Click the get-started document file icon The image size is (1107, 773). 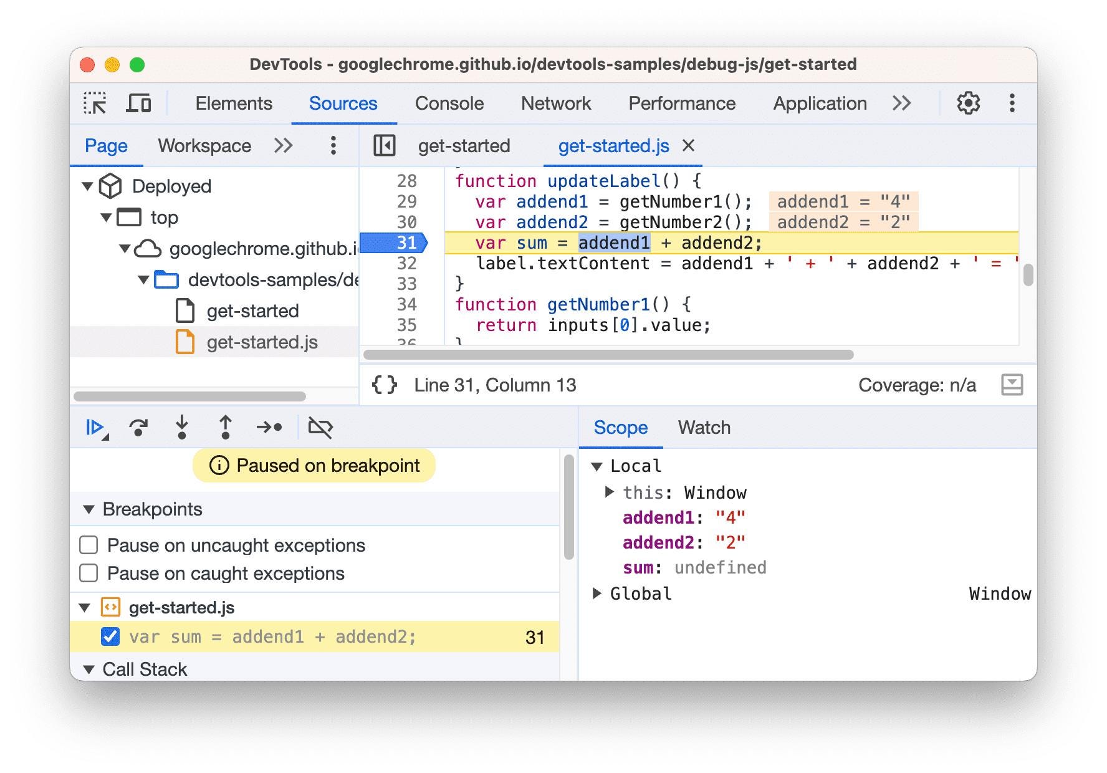(185, 311)
